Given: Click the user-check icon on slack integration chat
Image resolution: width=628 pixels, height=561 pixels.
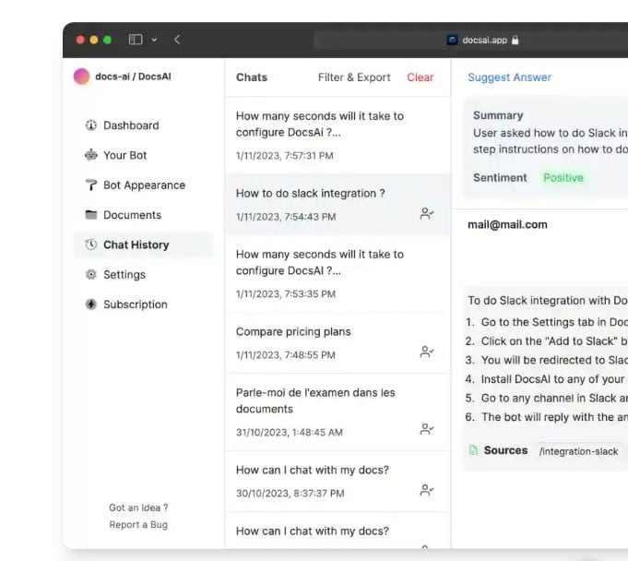Looking at the screenshot, I should (427, 213).
